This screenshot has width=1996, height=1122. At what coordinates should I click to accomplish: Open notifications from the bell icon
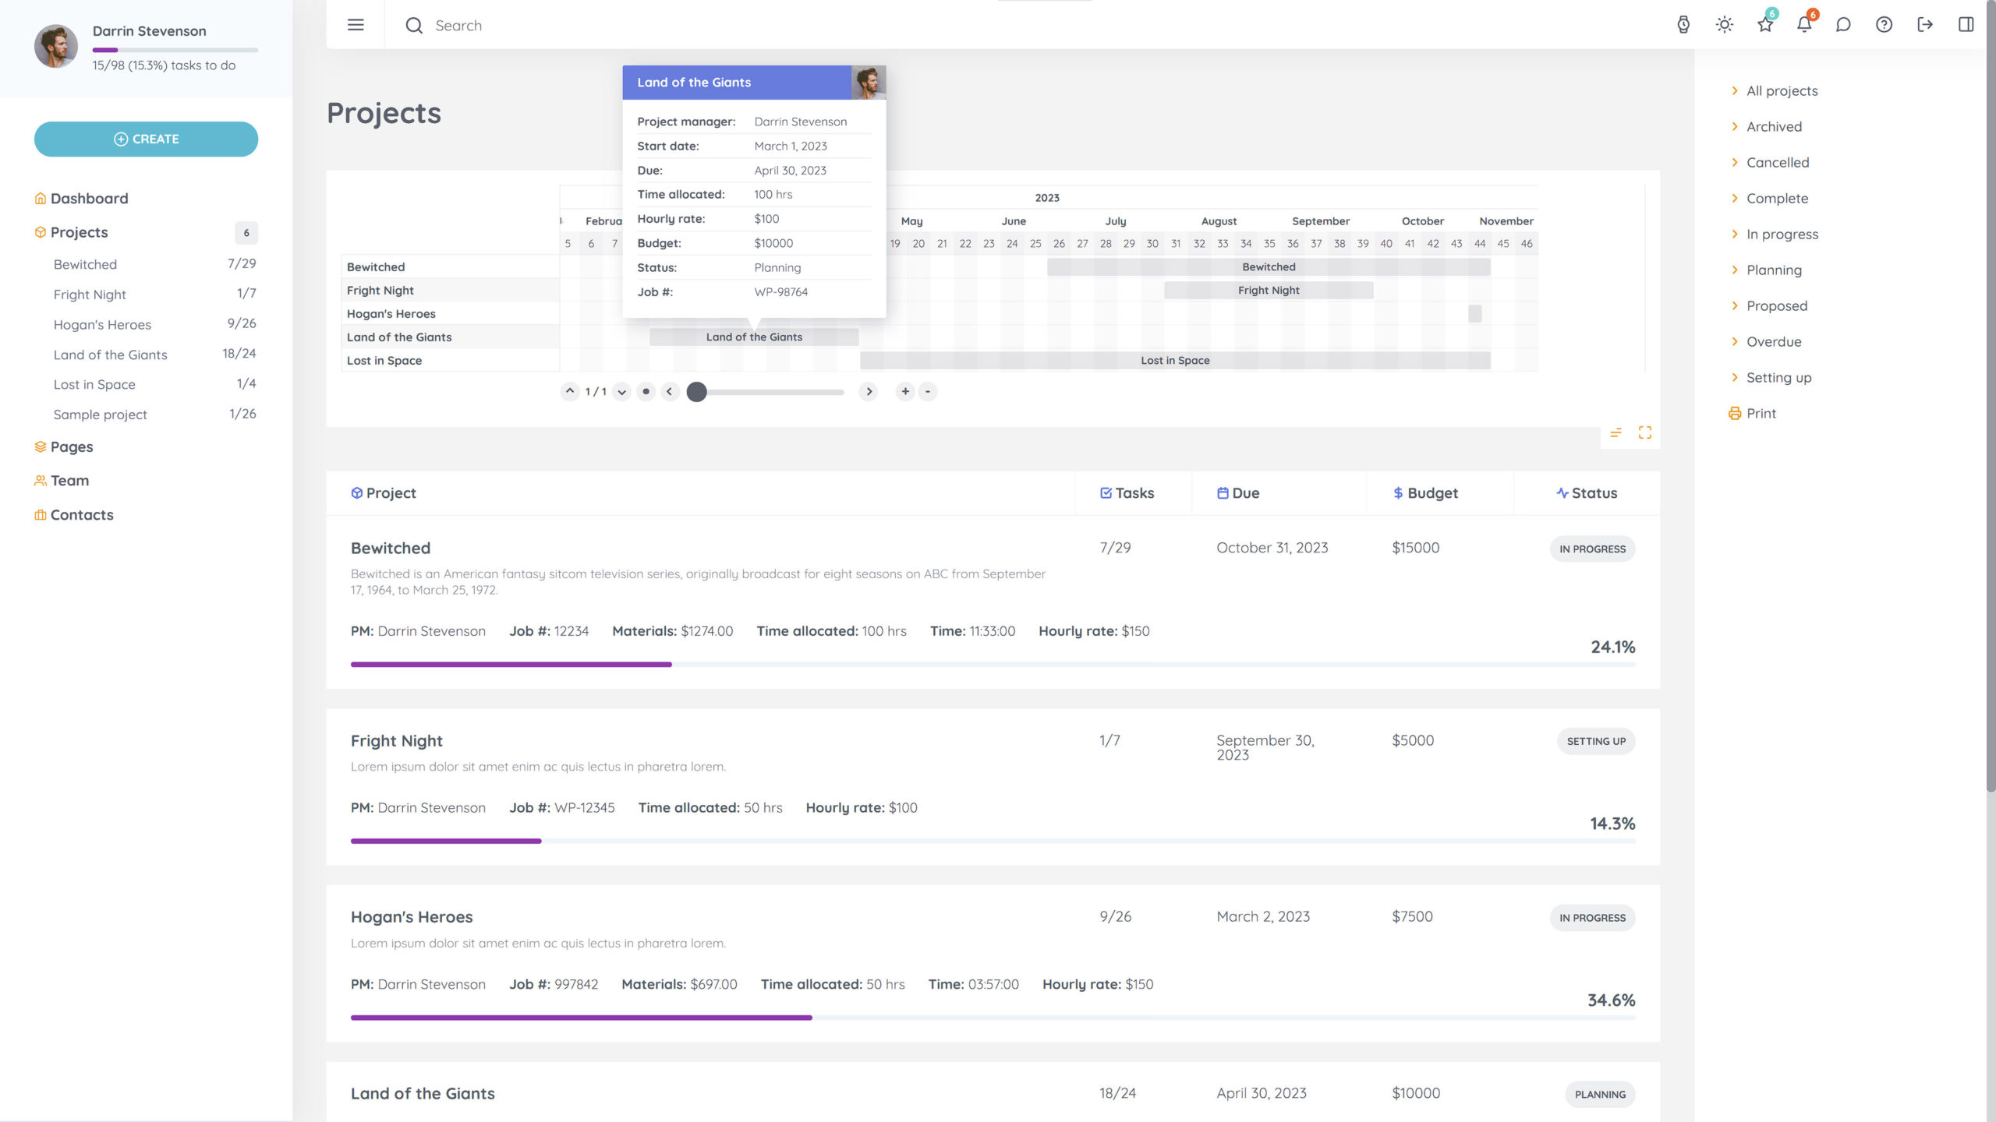[x=1804, y=25]
